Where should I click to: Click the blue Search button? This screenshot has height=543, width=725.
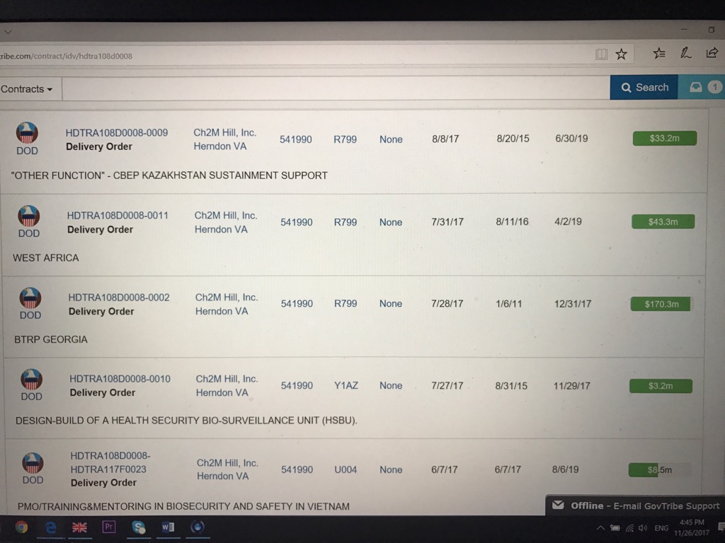coord(644,87)
